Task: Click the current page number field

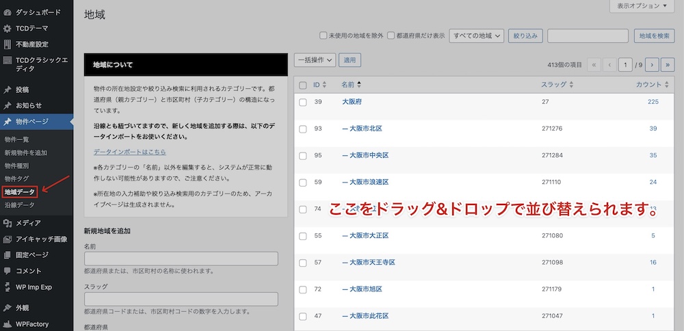Action: (x=626, y=64)
